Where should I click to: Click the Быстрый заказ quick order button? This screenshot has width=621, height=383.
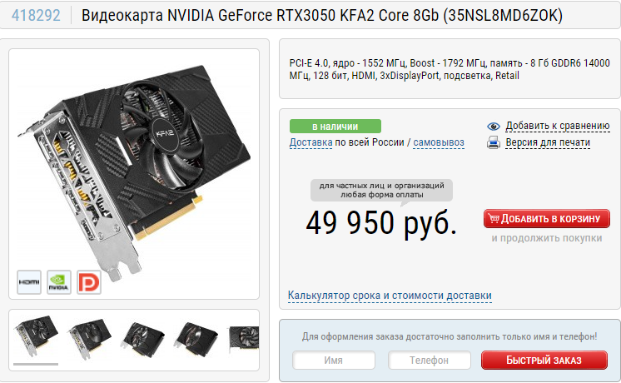click(x=544, y=360)
